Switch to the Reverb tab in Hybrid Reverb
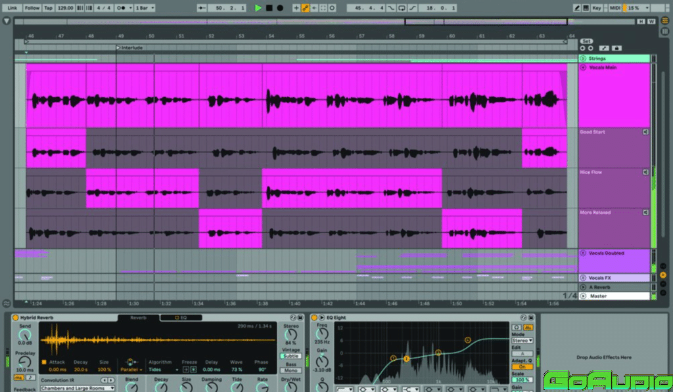The height and width of the screenshot is (392, 673). pyautogui.click(x=137, y=317)
